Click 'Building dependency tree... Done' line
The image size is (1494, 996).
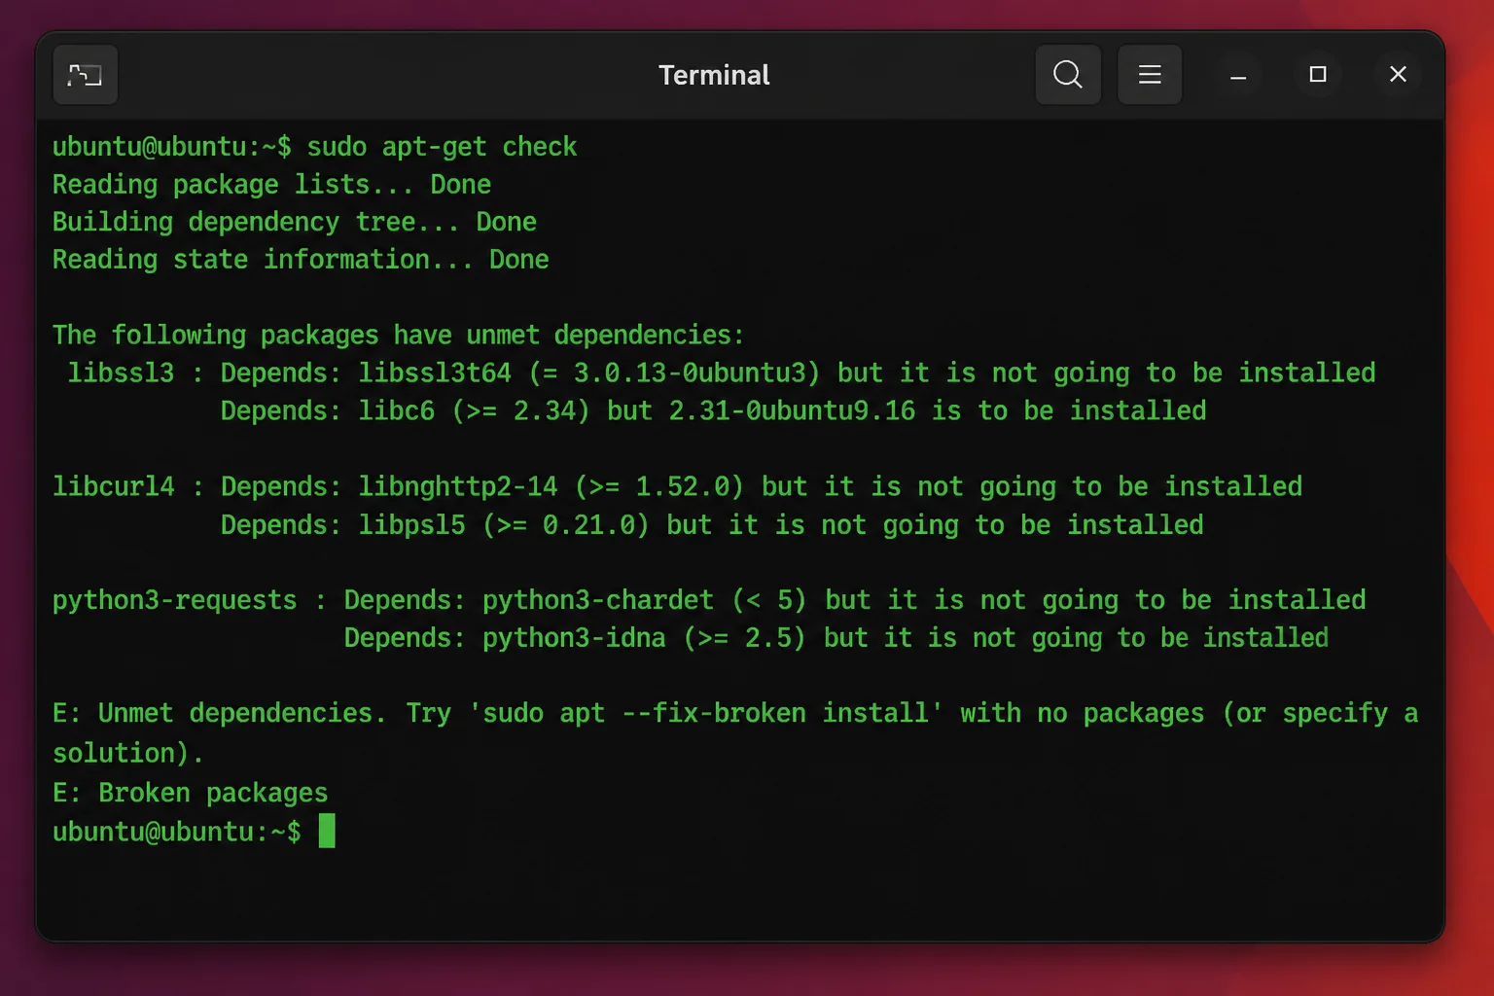pyautogui.click(x=294, y=222)
